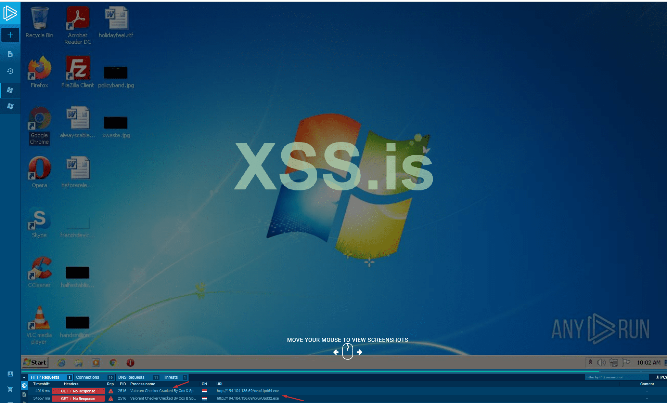Open the shopping cart Pricing icon
The height and width of the screenshot is (403, 667).
pyautogui.click(x=10, y=389)
